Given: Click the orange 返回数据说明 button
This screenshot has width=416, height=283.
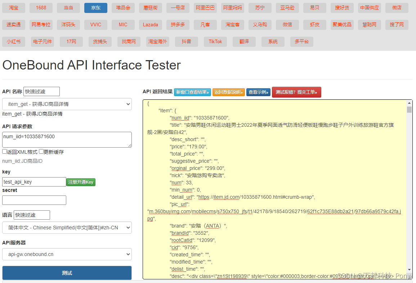Looking at the screenshot, I should (228, 92).
